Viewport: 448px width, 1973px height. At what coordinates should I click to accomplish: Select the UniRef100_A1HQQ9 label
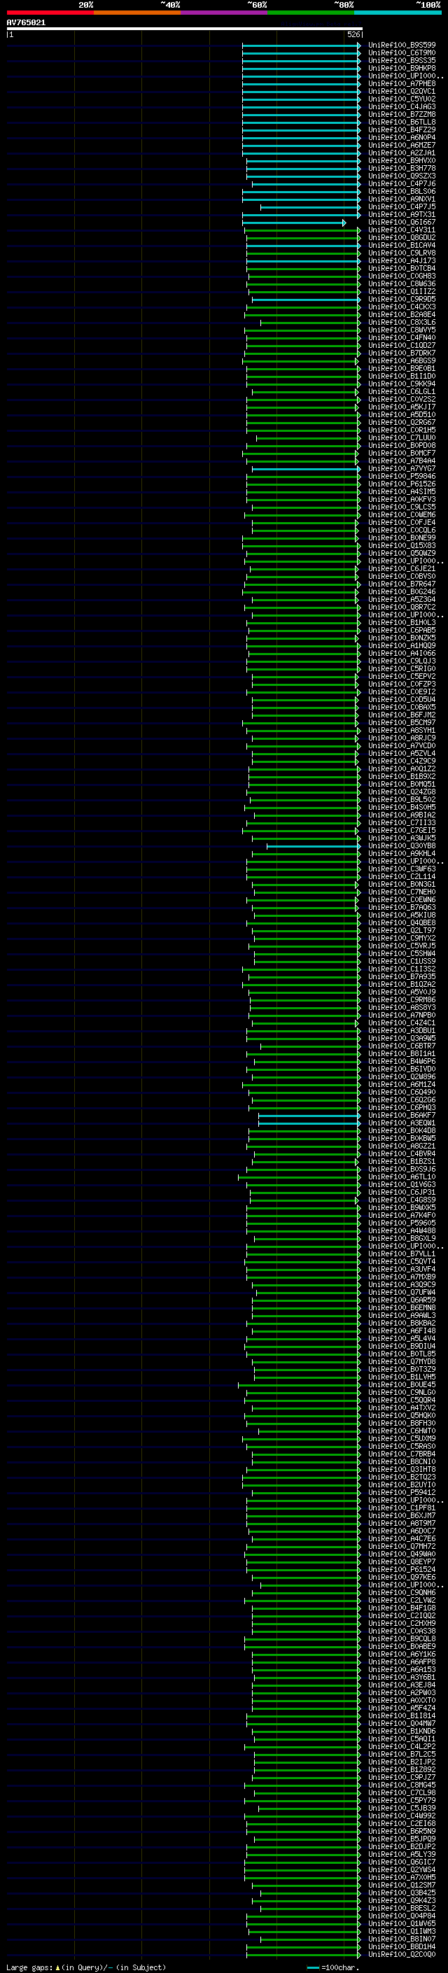pos(401,646)
